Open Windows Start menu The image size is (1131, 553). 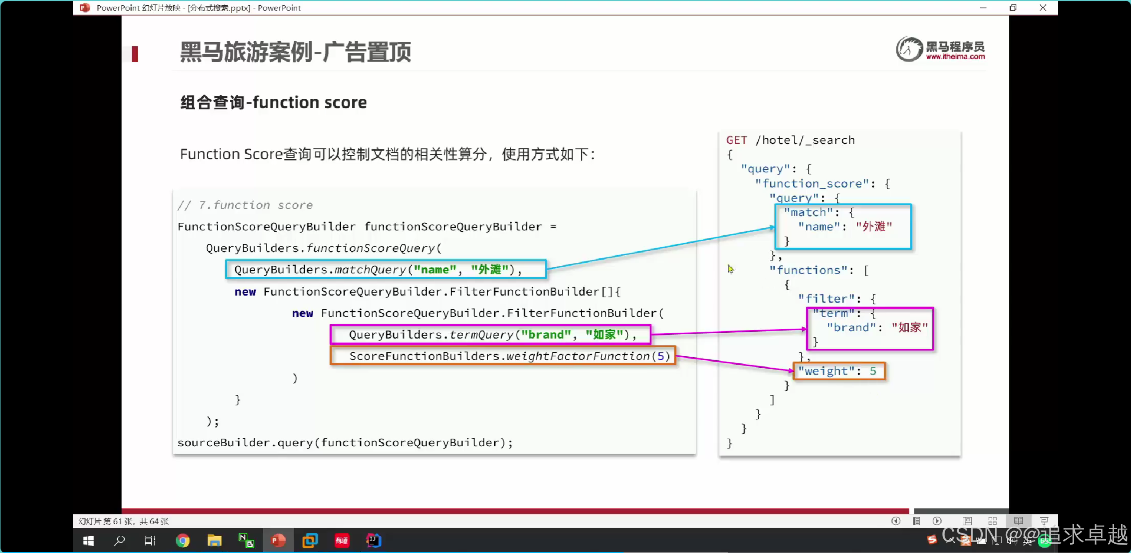(x=88, y=541)
